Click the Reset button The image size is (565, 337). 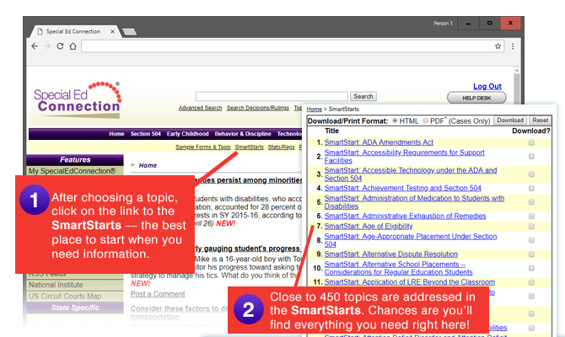pyautogui.click(x=541, y=120)
